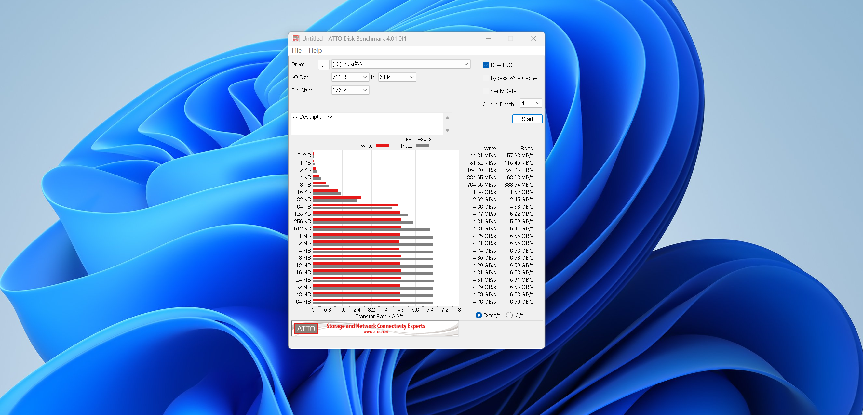Open the File menu
863x415 pixels.
pos(296,51)
